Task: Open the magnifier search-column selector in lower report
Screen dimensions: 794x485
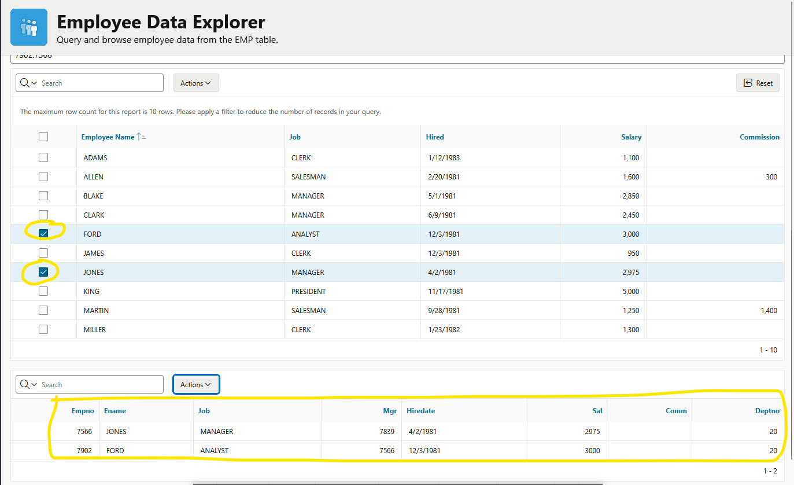Action: 28,384
